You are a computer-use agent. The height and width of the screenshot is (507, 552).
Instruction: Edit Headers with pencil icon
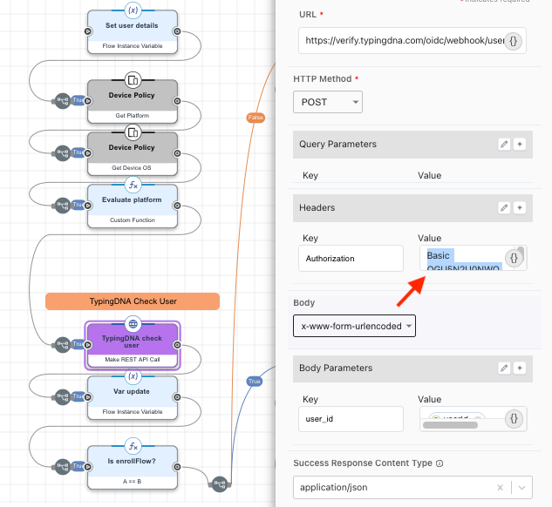[504, 208]
